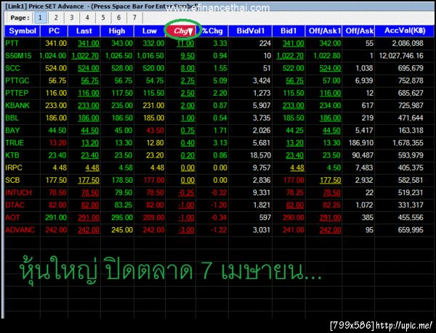436x333 pixels.
Task: Click SCC change value 8.00
Action: click(187, 68)
